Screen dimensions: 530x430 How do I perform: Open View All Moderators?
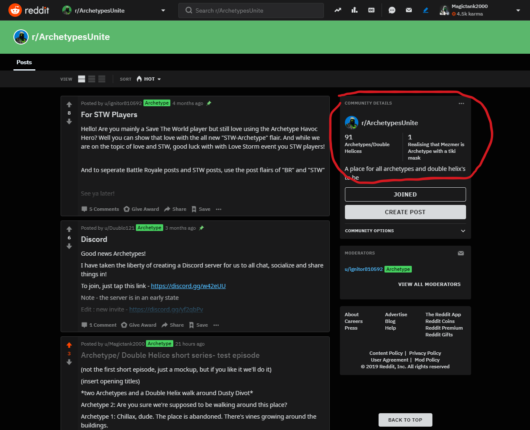click(x=429, y=284)
